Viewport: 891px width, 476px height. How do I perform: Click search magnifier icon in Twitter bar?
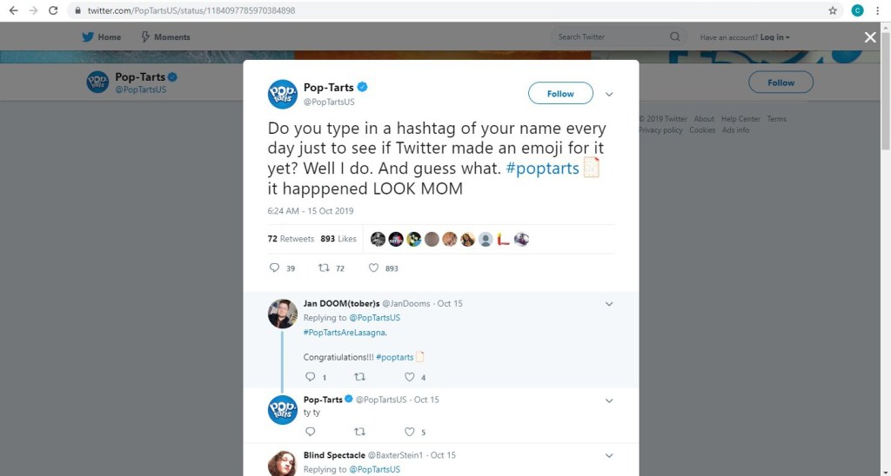click(x=674, y=37)
